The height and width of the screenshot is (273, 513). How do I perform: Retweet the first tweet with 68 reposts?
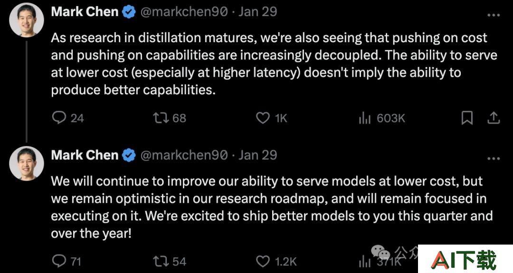170,118
